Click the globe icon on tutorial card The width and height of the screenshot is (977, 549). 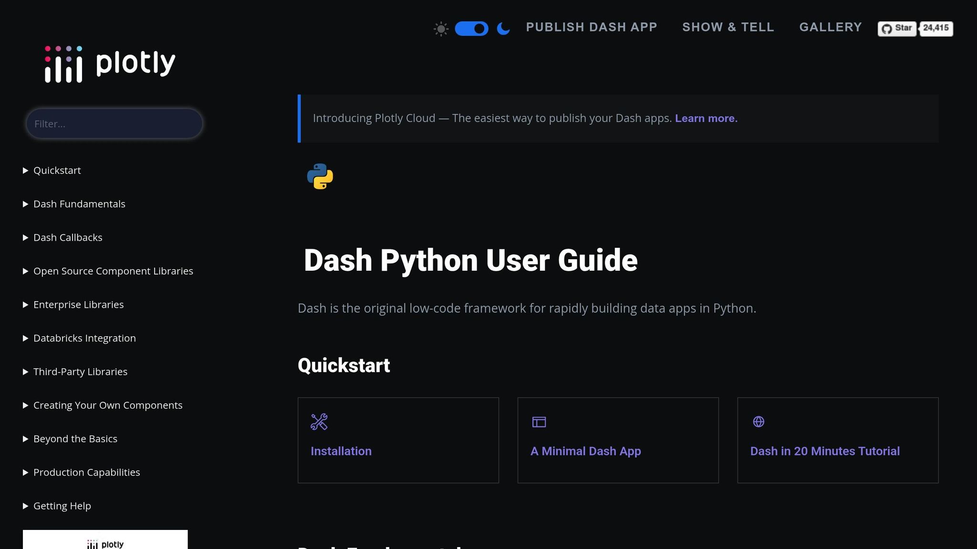[759, 422]
